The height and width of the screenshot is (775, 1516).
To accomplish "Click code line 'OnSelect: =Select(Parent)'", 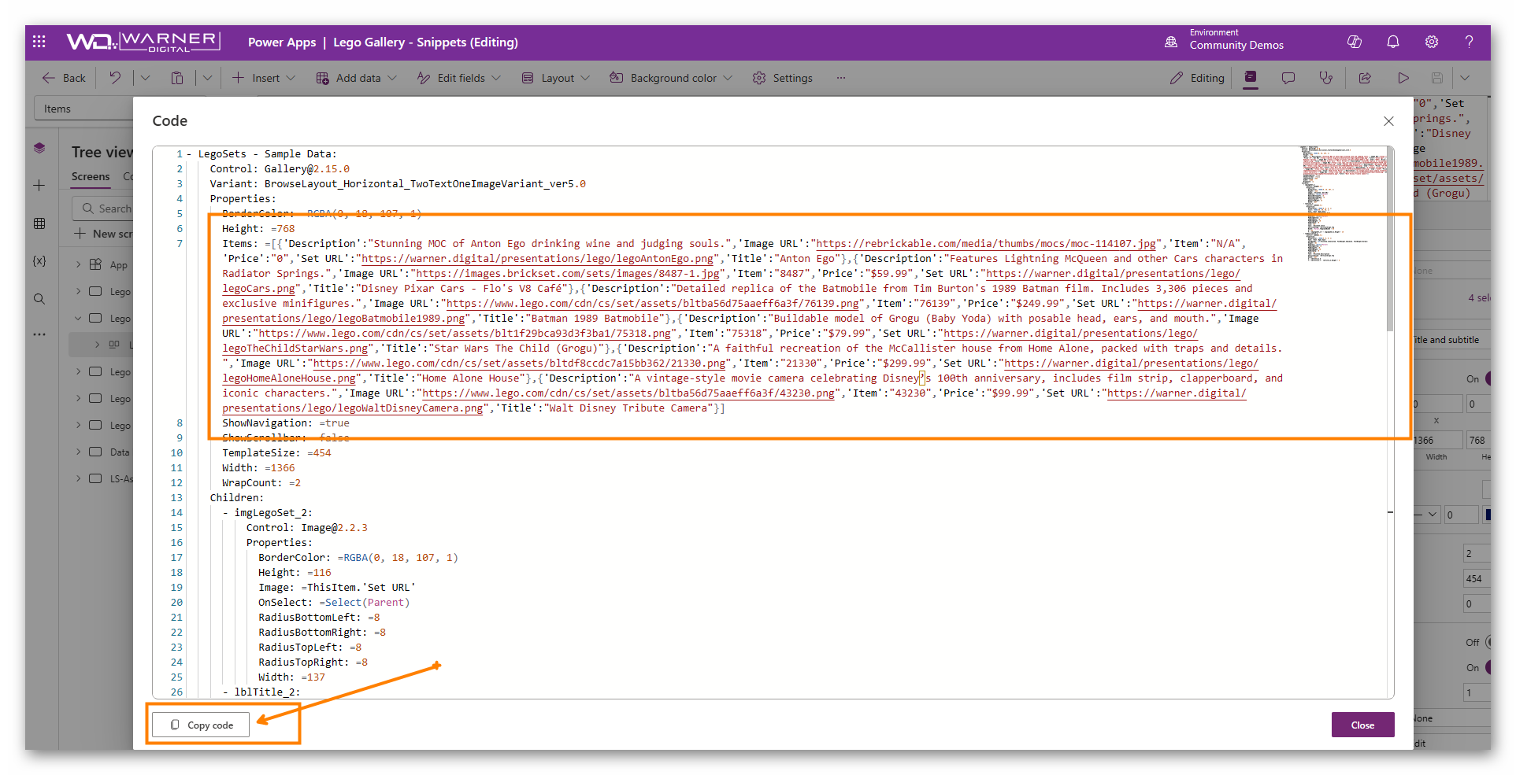I will [334, 603].
